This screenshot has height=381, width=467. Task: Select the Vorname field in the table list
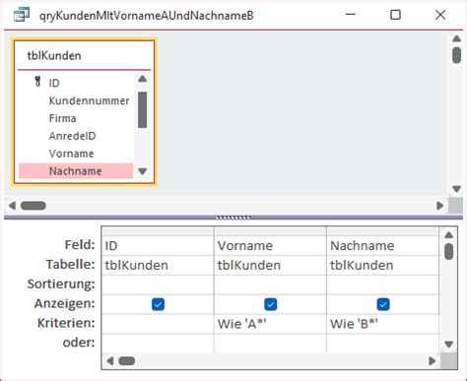point(71,154)
